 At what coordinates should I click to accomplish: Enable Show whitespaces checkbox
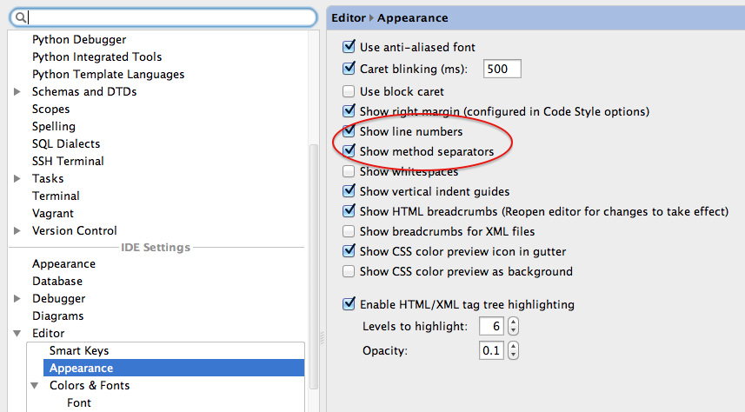point(349,171)
